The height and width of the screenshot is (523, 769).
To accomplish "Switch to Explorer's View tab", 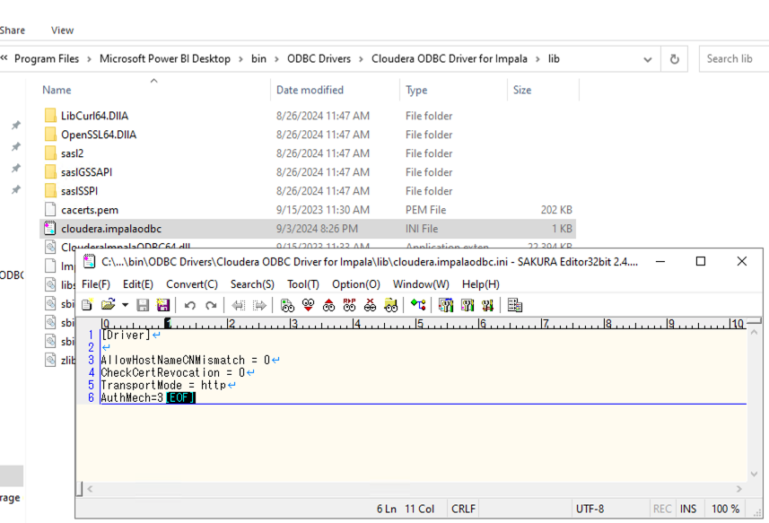I will pos(62,31).
